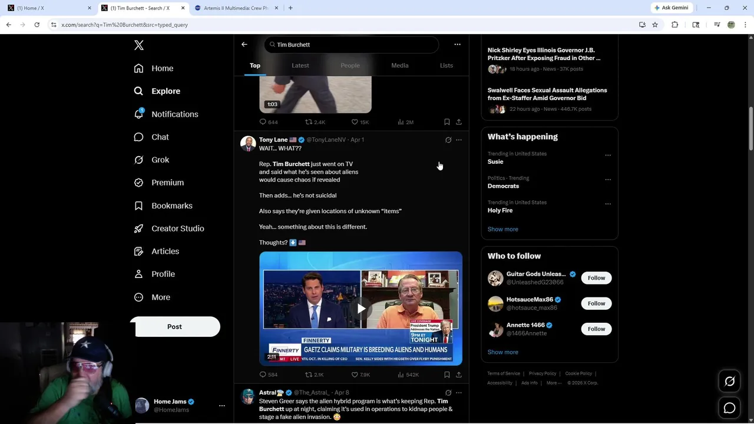This screenshot has height=424, width=754.
Task: Click Grok icon on Tony Lane's post
Action: [448, 140]
